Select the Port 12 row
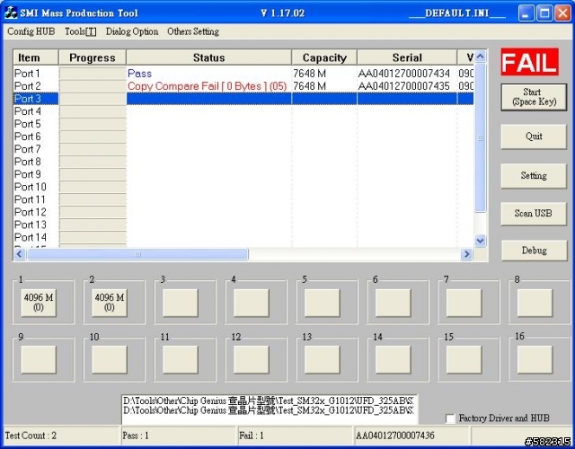The width and height of the screenshot is (575, 449). click(x=243, y=212)
